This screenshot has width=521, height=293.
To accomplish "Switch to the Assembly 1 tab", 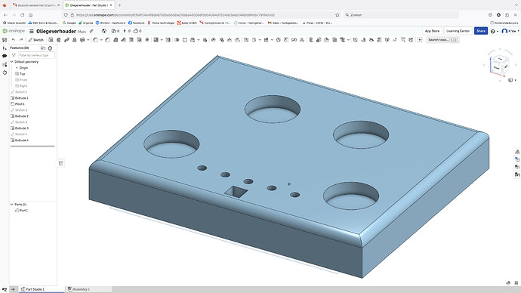I will [x=79, y=289].
